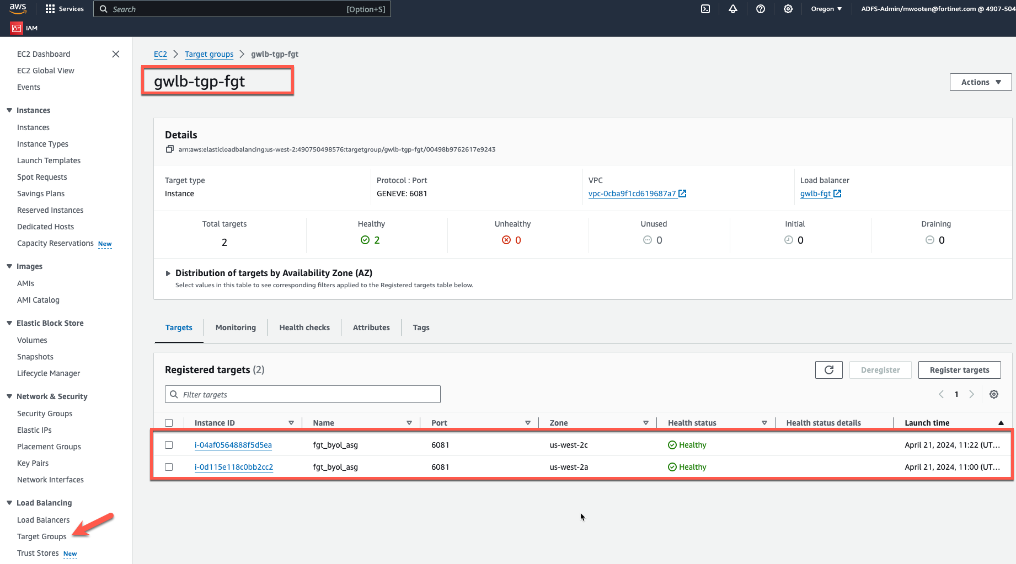Click the search magnifier in top bar
Screen dimensions: 1016x564
103,9
